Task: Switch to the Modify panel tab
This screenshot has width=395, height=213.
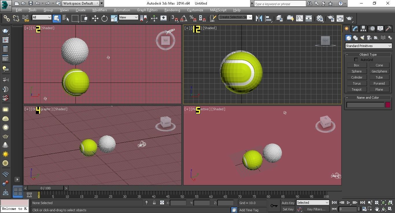Action: pyautogui.click(x=355, y=29)
